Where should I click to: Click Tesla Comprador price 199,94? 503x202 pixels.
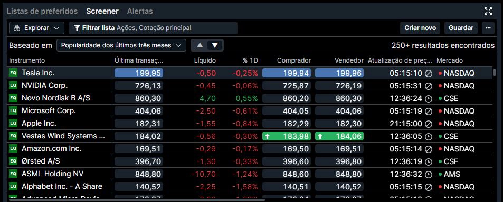pyautogui.click(x=287, y=73)
